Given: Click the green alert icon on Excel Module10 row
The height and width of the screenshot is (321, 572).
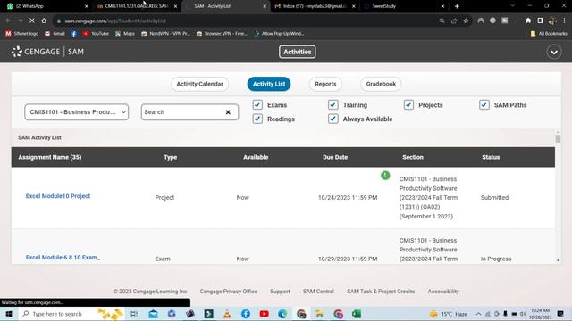Looking at the screenshot, I should click(x=385, y=176).
